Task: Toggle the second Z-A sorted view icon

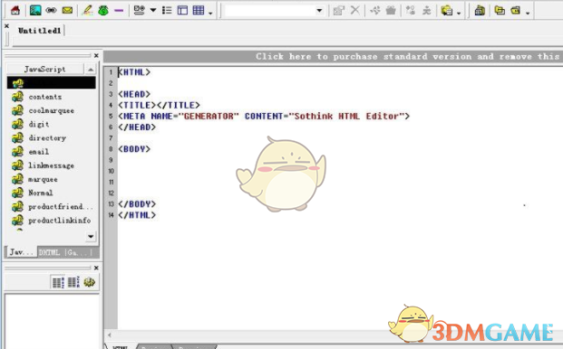Action: pos(73,282)
